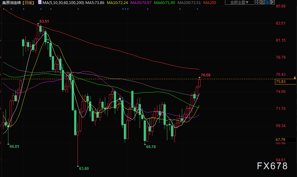Click the MA(5,10,30,60,100,200) parameters label

63,3
